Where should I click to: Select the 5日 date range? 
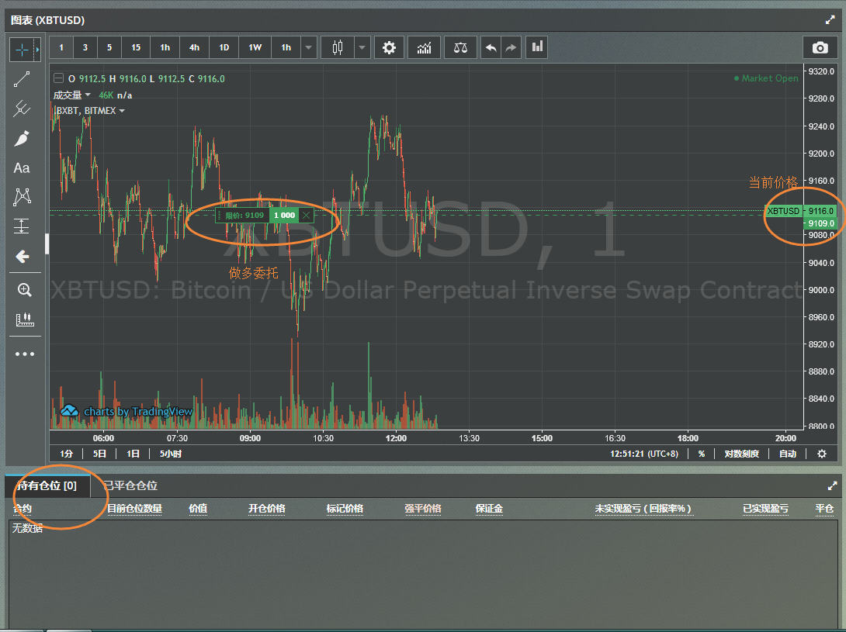[x=99, y=454]
